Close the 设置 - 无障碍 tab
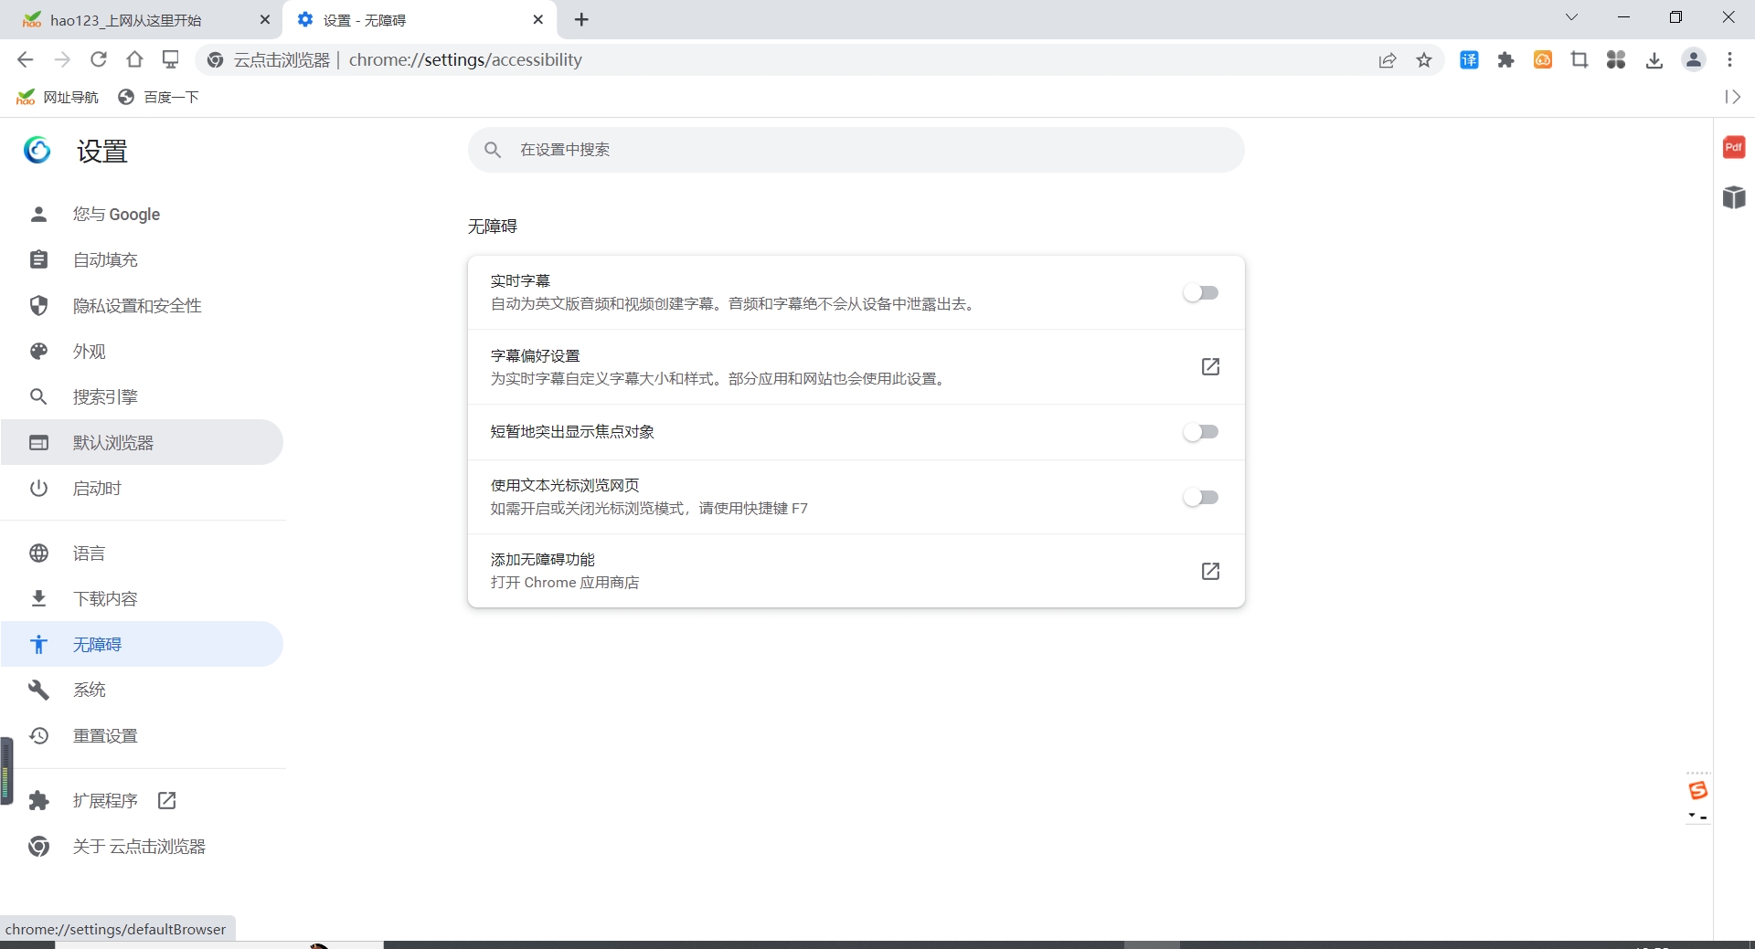Image resolution: width=1755 pixels, height=949 pixels. click(537, 19)
